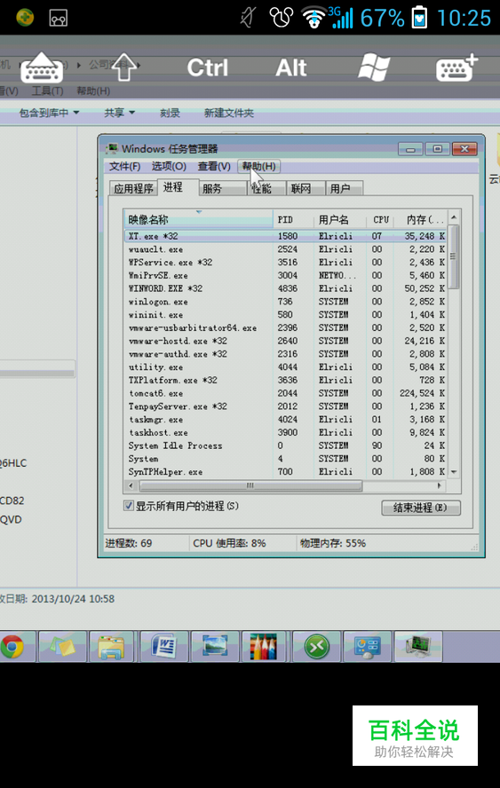Image resolution: width=500 pixels, height=788 pixels.
Task: Switch to the 性能 tab
Action: pyautogui.click(x=266, y=188)
